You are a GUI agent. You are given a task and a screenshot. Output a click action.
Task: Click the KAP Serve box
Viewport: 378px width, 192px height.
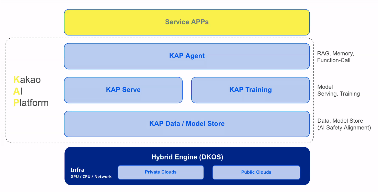(123, 90)
